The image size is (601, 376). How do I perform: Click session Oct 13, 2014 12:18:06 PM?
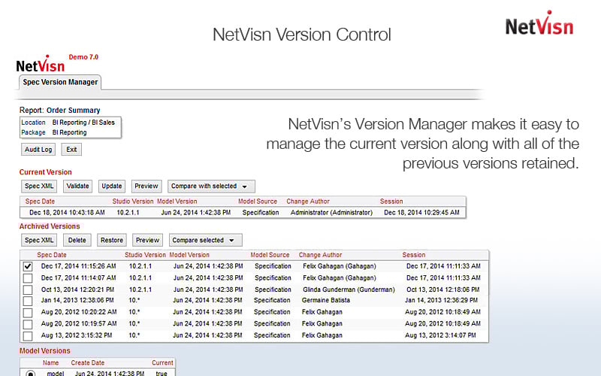pos(442,290)
